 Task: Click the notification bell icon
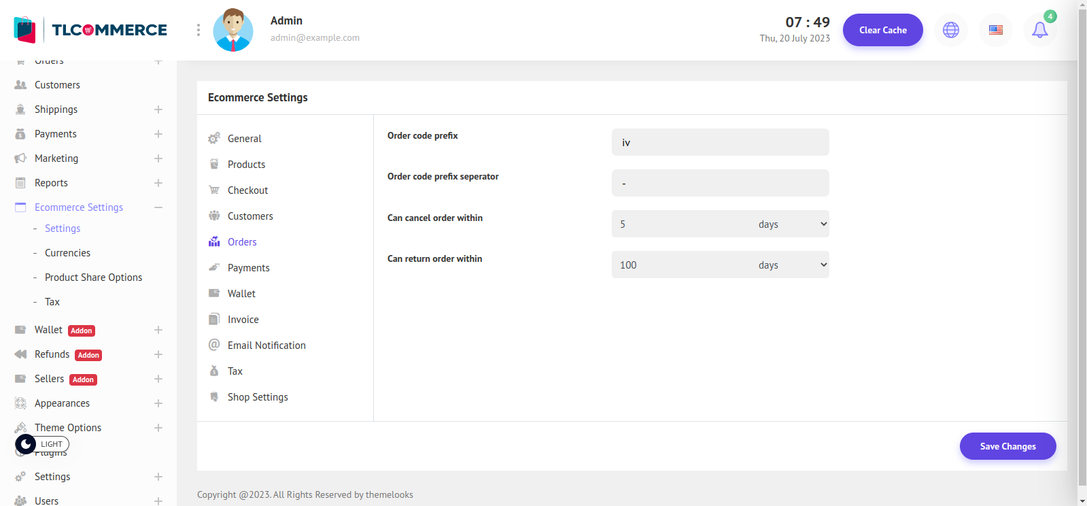(x=1039, y=30)
